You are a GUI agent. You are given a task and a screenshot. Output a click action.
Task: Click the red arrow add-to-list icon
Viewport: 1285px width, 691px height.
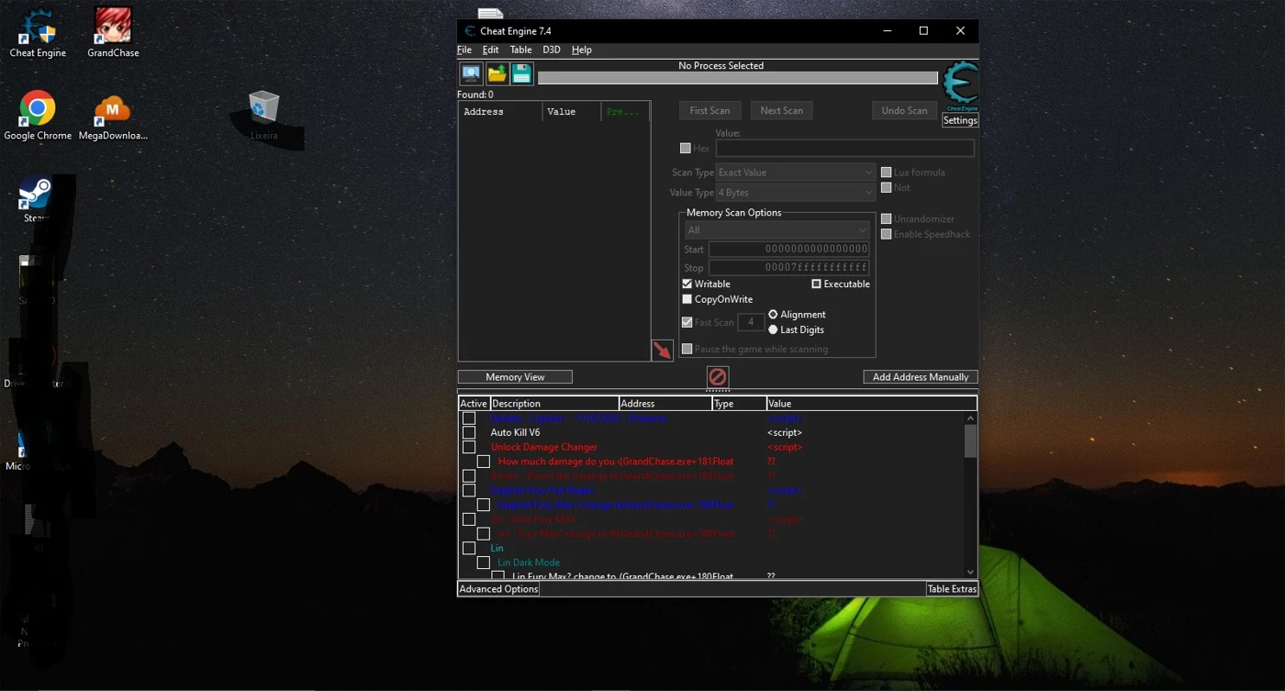[x=662, y=351]
